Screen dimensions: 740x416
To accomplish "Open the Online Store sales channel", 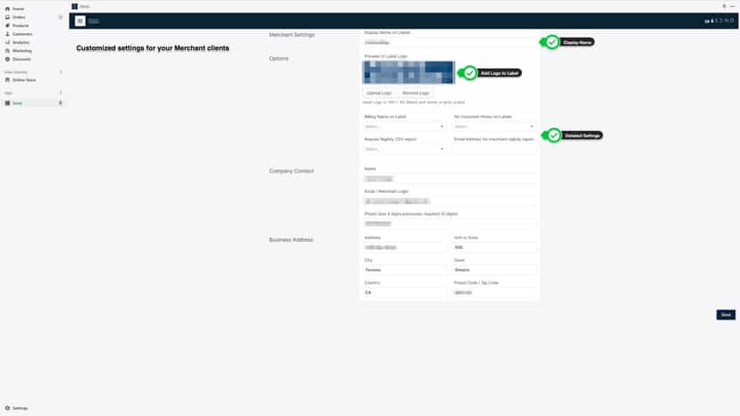I will 23,80.
